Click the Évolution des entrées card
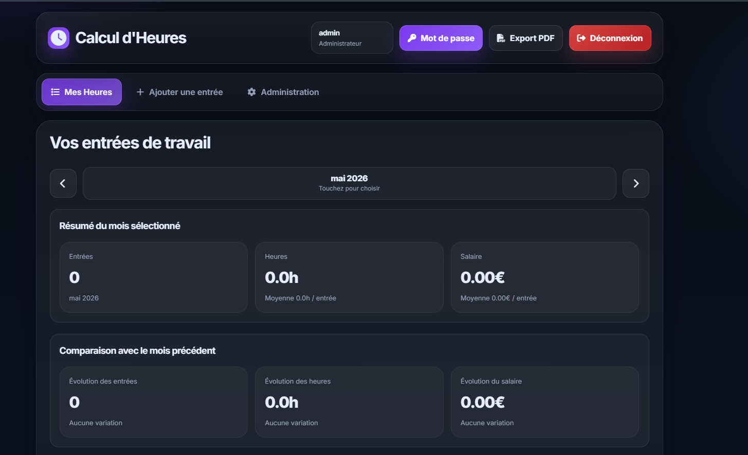 pyautogui.click(x=154, y=402)
